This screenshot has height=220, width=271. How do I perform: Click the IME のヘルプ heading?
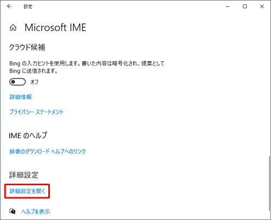[28, 135]
